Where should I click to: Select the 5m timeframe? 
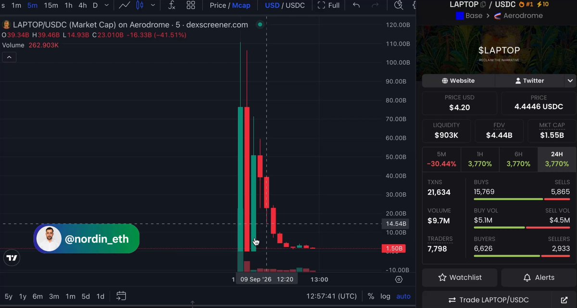point(32,5)
